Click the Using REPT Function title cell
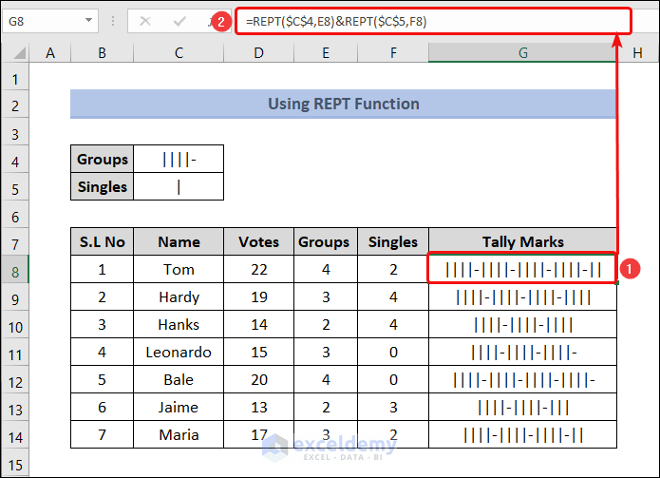 pos(343,104)
